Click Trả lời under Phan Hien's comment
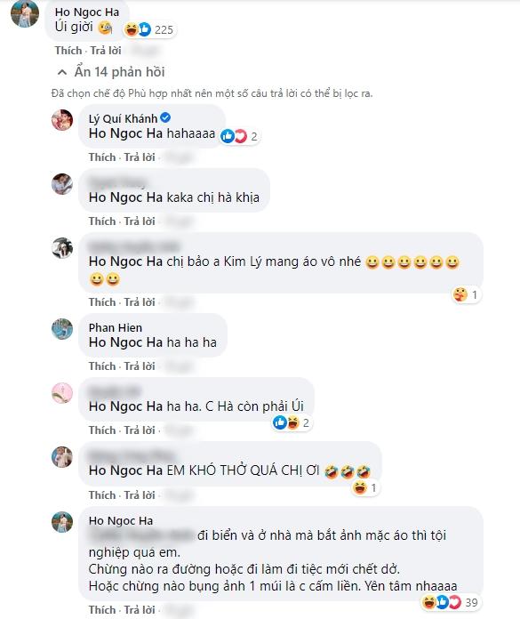The image size is (520, 619). tap(140, 366)
